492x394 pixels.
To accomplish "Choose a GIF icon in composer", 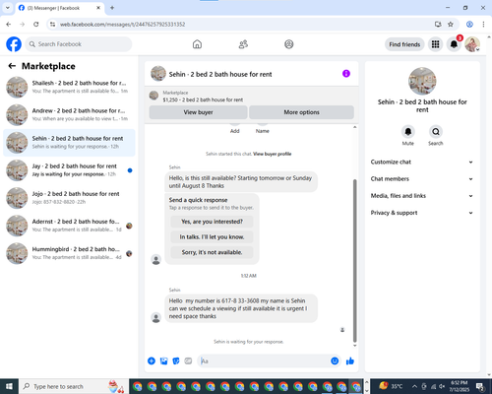I will pyautogui.click(x=188, y=361).
